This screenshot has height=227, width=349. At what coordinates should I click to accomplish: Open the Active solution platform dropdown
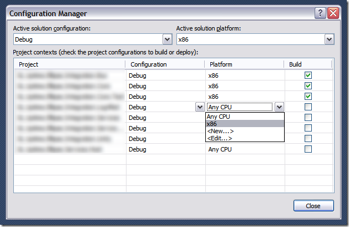pos(329,39)
